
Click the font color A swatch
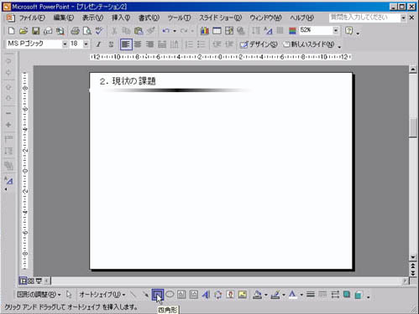pyautogui.click(x=292, y=295)
